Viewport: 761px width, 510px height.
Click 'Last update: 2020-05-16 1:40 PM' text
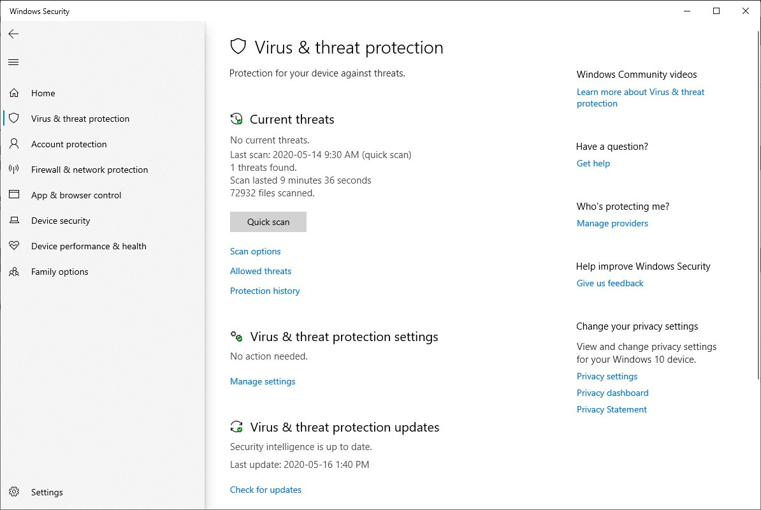click(300, 465)
